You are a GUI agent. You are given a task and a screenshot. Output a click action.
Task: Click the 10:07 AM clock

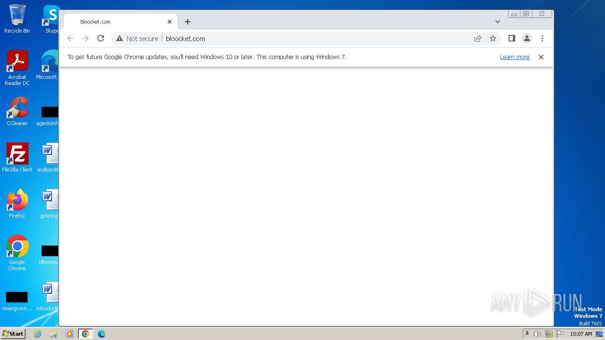[x=581, y=334]
